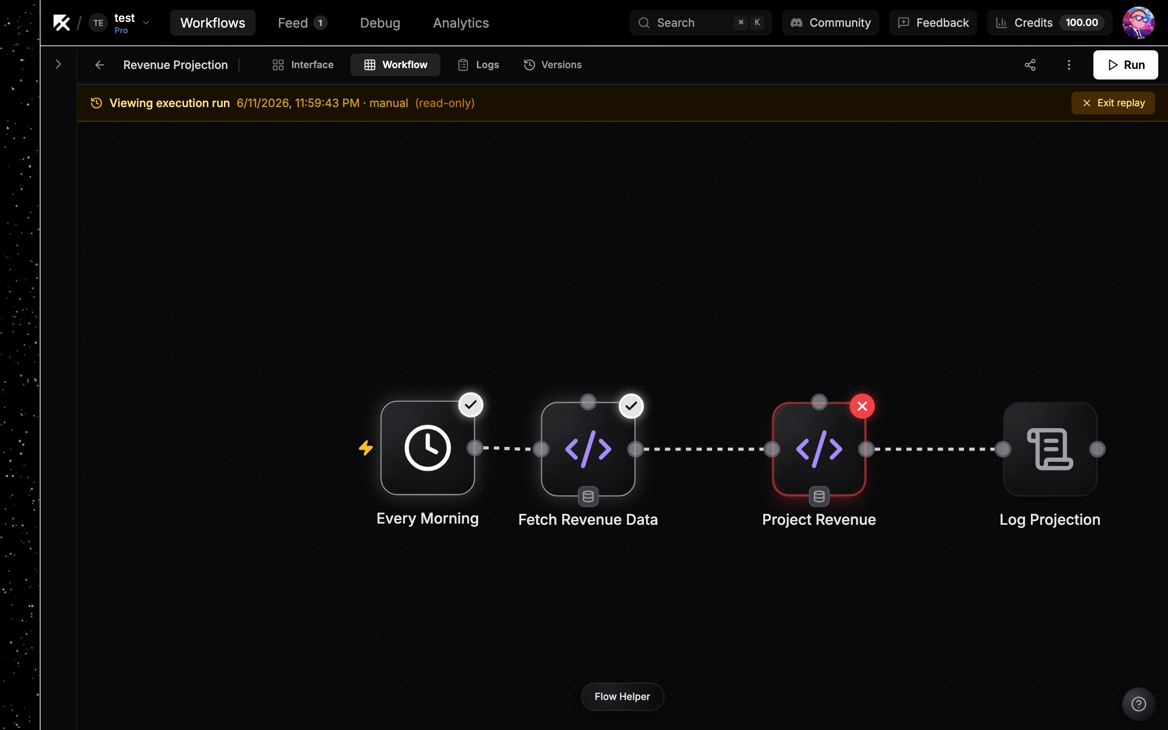Click the input port of Log Projection
This screenshot has width=1168, height=730.
tap(1003, 449)
